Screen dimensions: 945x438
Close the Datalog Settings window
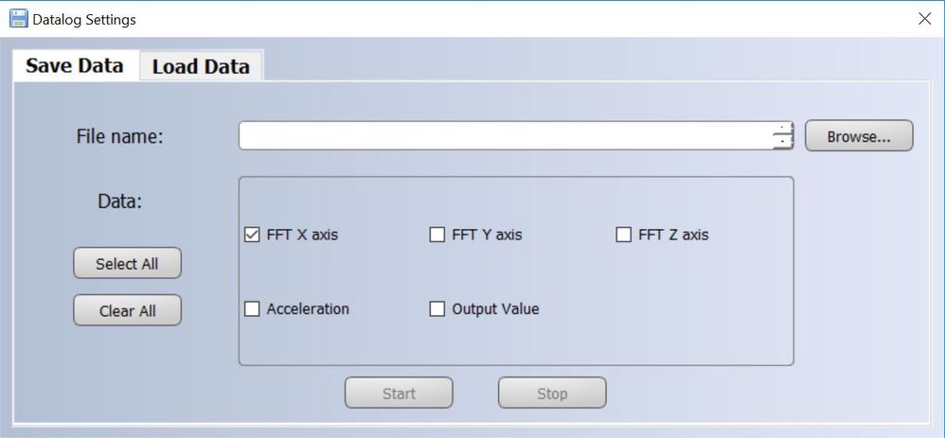coord(924,19)
